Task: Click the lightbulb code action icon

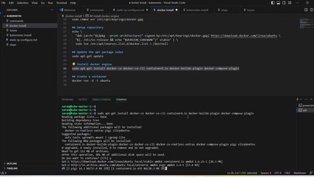Action: click(74, 64)
